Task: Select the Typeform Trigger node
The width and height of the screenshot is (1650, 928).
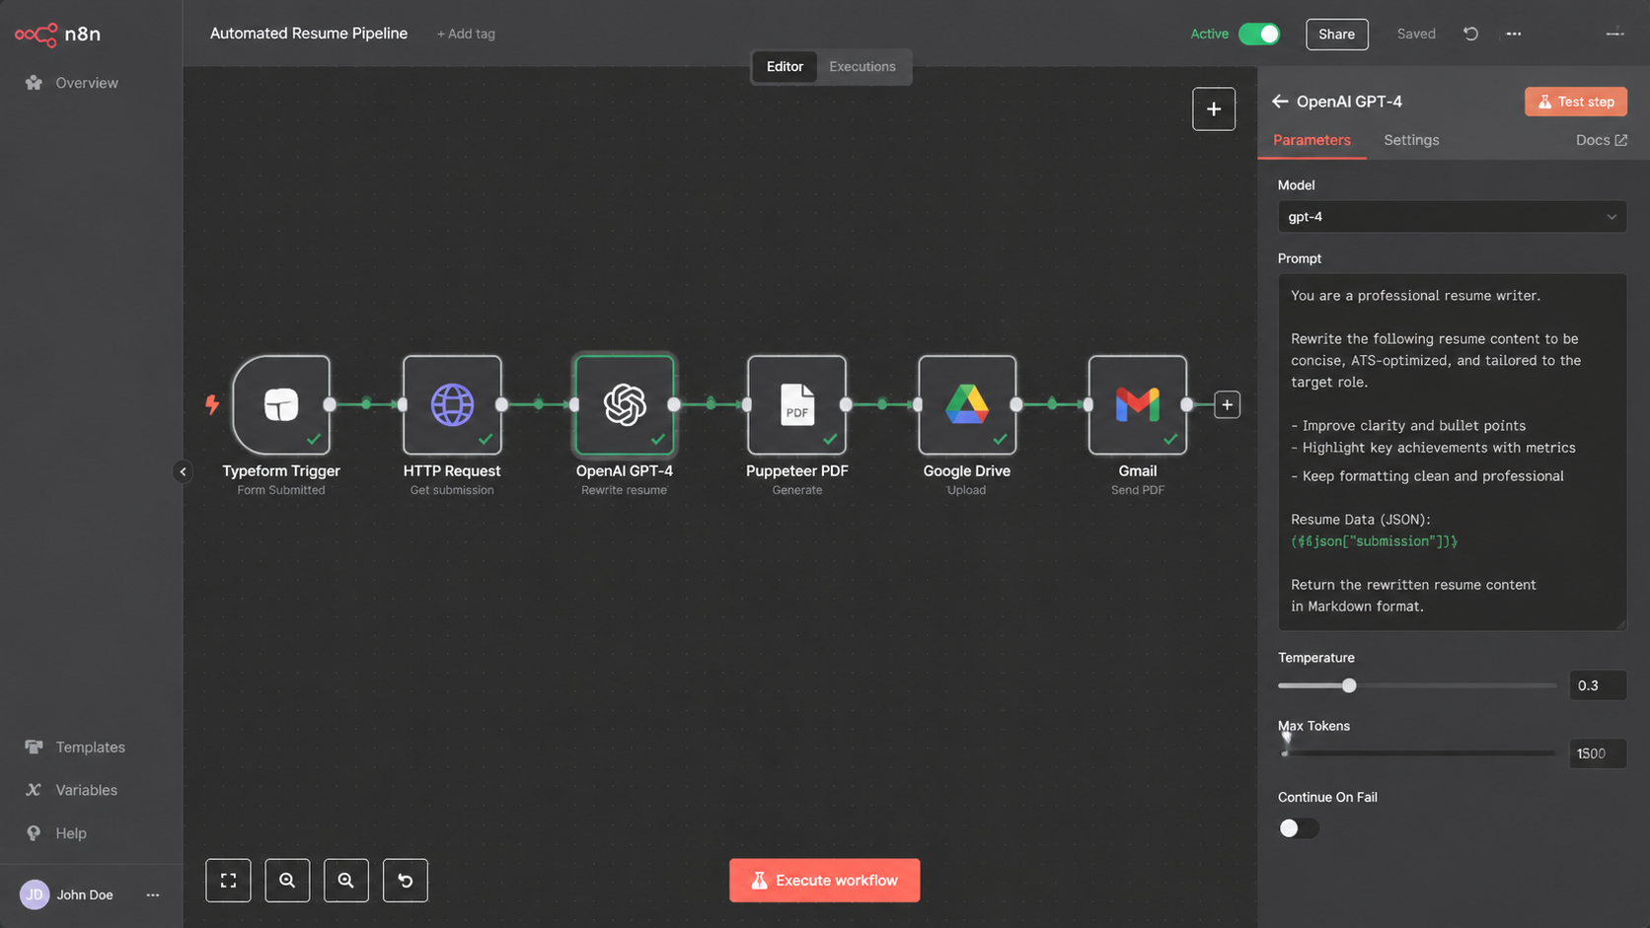Action: (281, 405)
